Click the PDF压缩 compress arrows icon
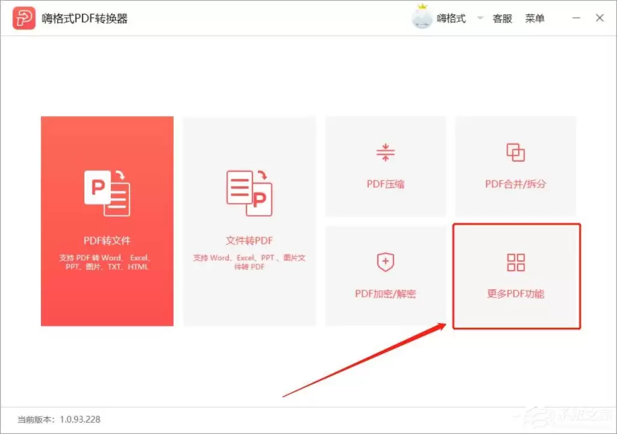This screenshot has height=434, width=617. coord(385,152)
